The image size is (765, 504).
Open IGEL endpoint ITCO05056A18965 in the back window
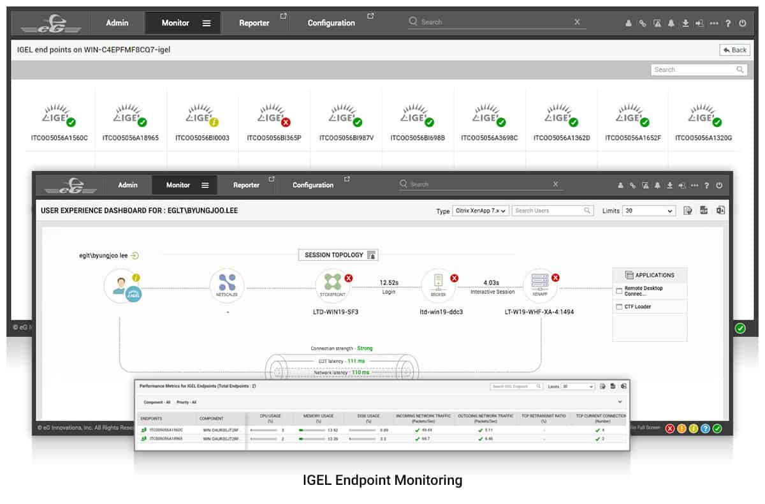tap(131, 122)
